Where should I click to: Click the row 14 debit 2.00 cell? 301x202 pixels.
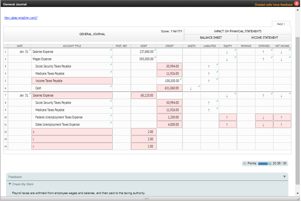pos(144,146)
